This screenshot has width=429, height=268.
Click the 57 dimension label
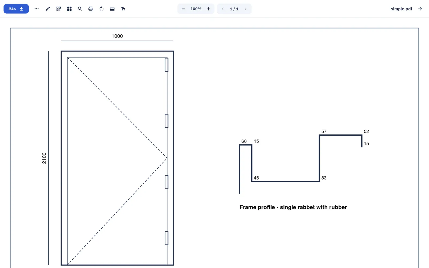coord(324,131)
